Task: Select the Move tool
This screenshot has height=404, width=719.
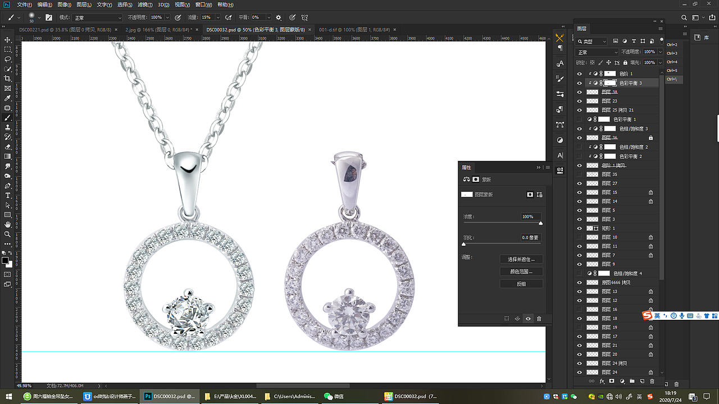Action: pyautogui.click(x=8, y=40)
